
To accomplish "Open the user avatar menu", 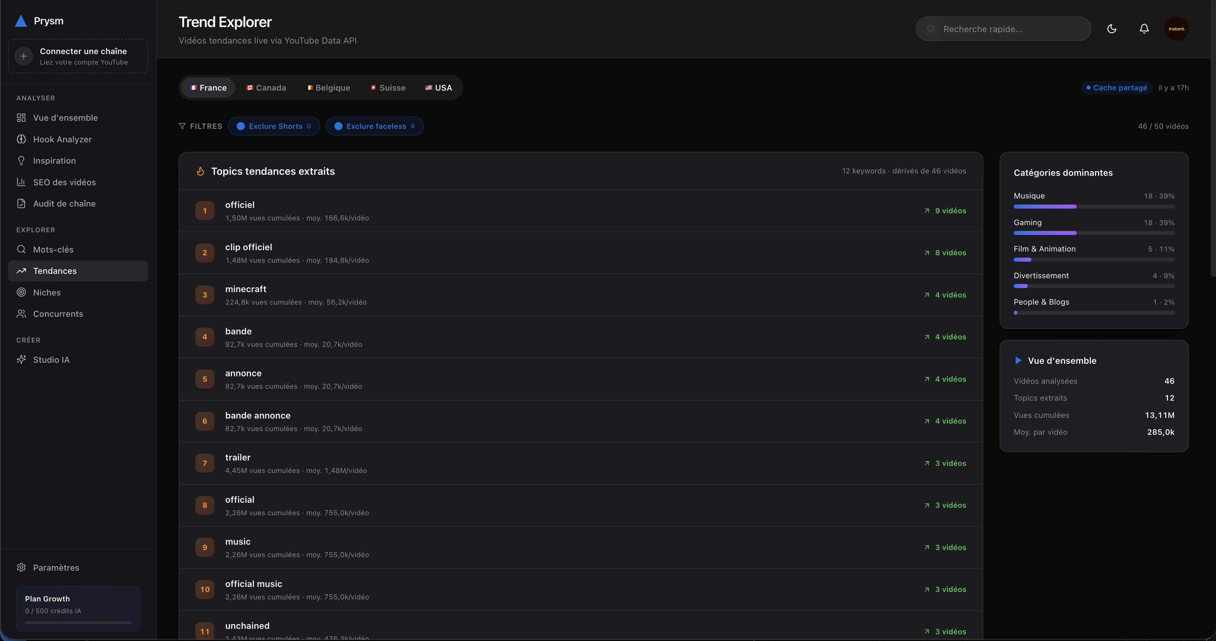I will (1176, 29).
